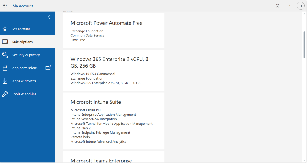Click Exchange Foundation under Windows 365 Enterprise

(x=87, y=78)
